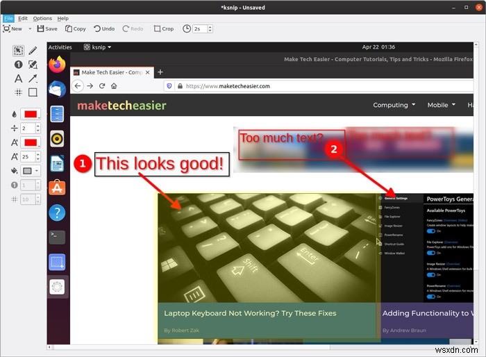Click the 2s delay input field
The height and width of the screenshot is (357, 486).
click(x=200, y=29)
